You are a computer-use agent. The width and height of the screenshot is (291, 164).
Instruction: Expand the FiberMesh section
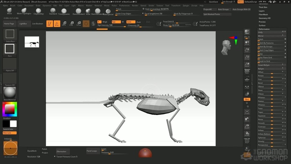coord(263,14)
